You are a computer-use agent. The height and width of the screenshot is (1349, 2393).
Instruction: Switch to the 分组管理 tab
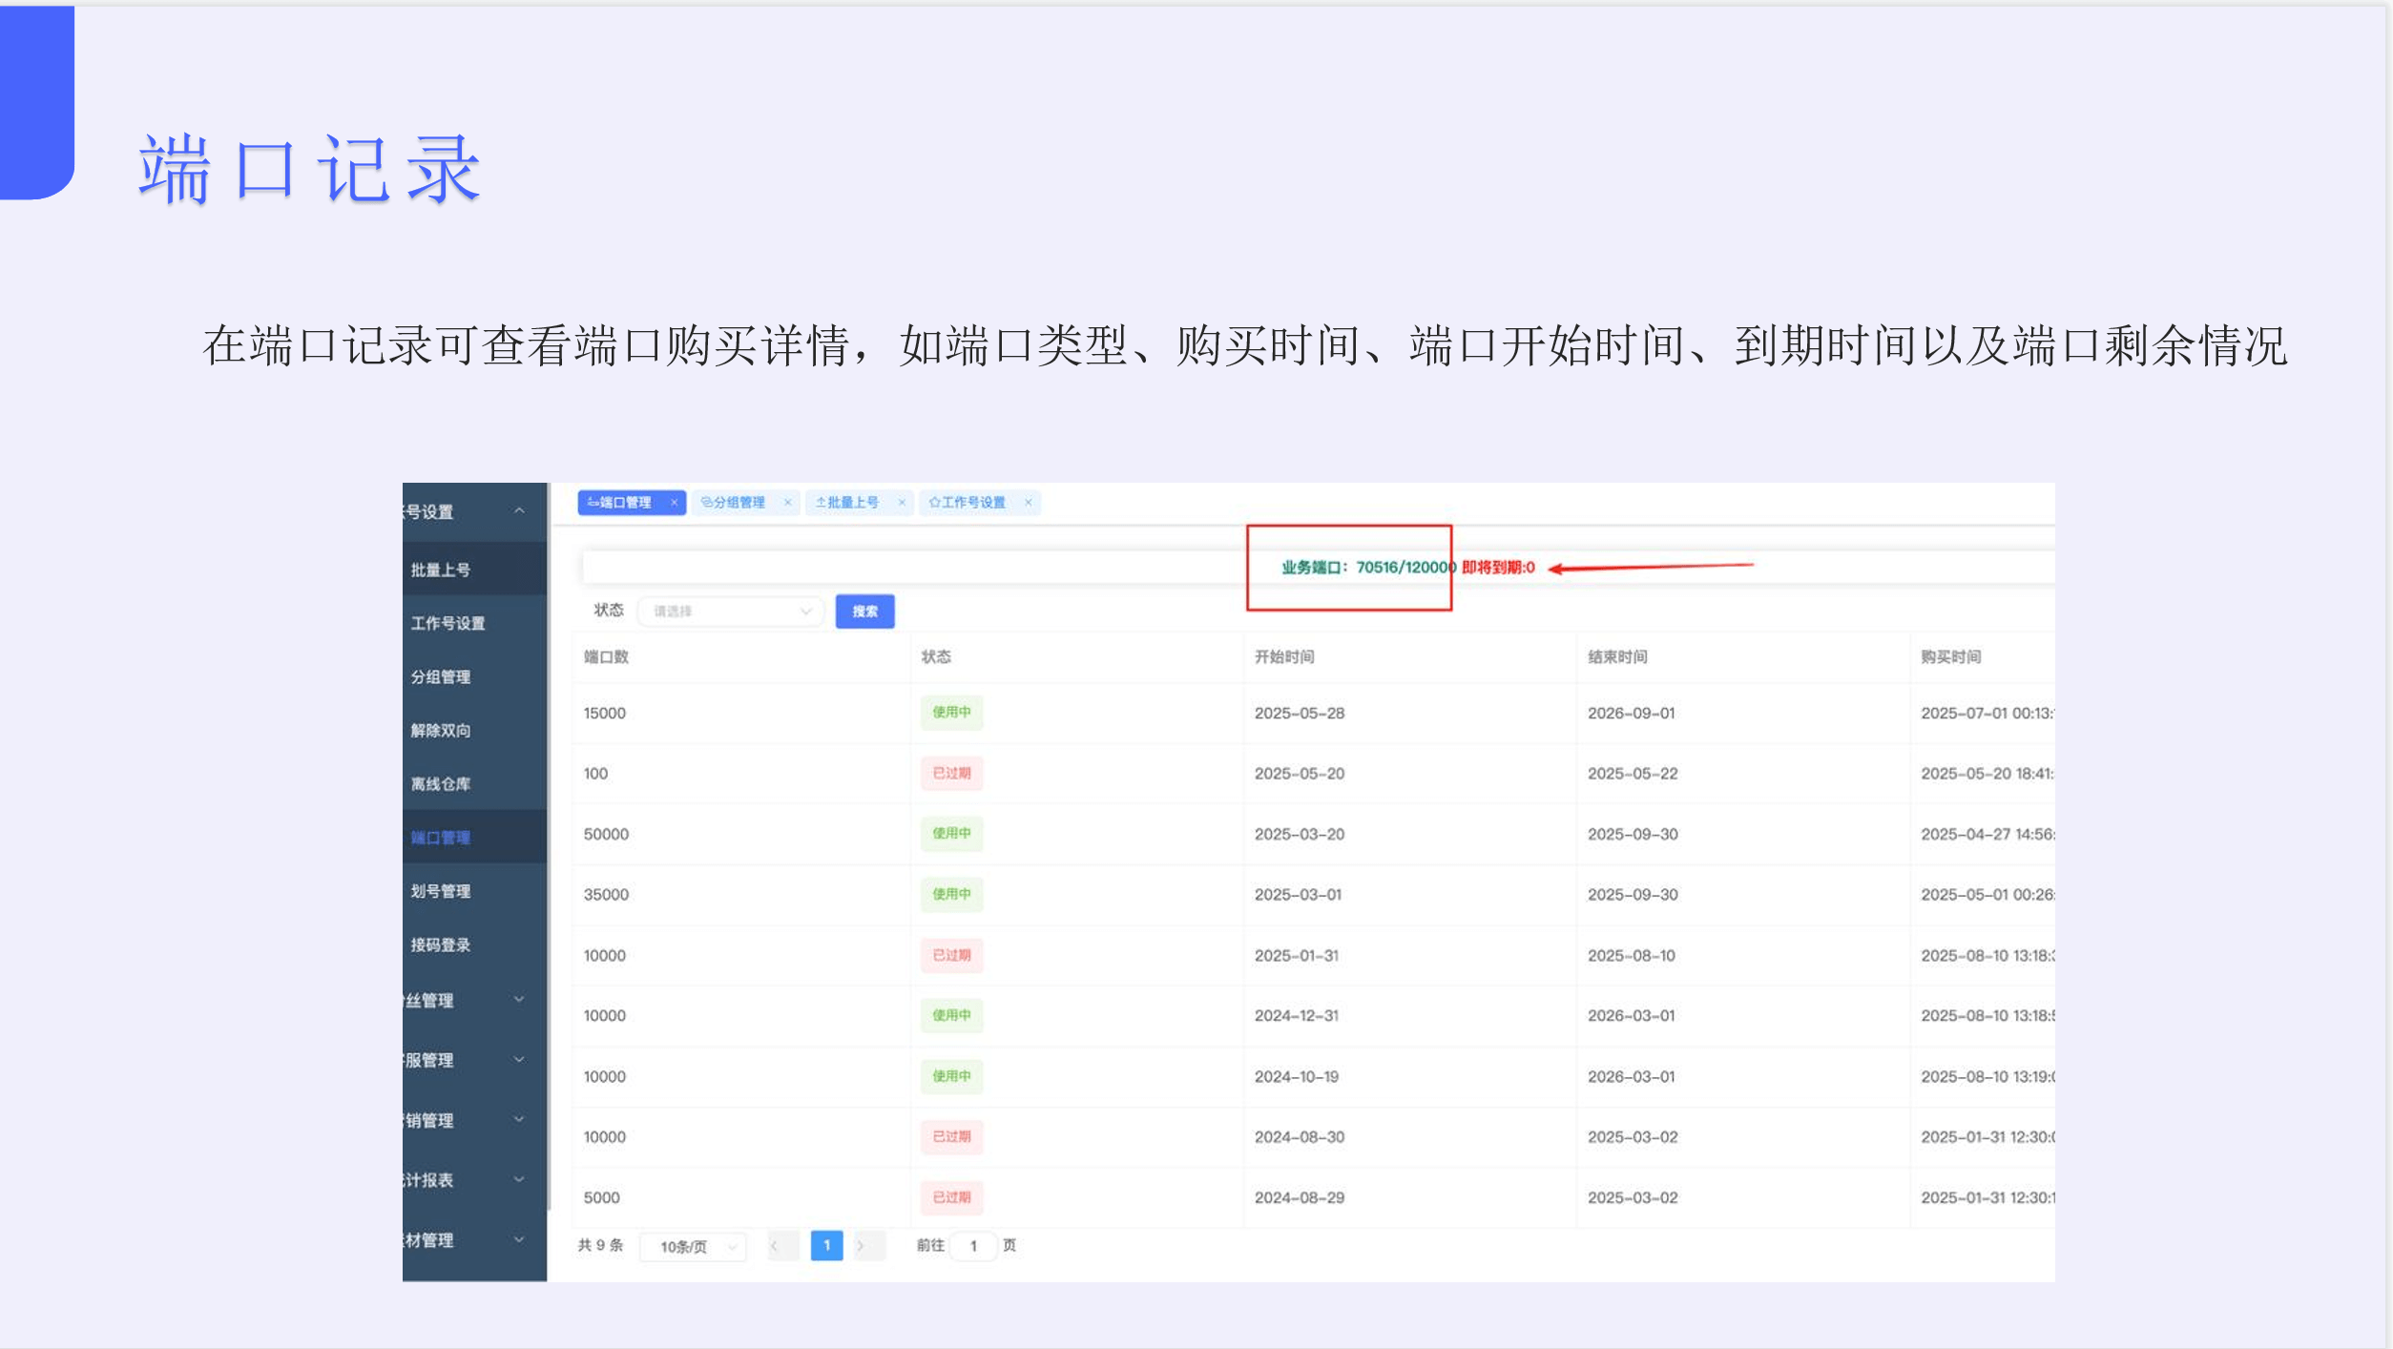click(739, 503)
